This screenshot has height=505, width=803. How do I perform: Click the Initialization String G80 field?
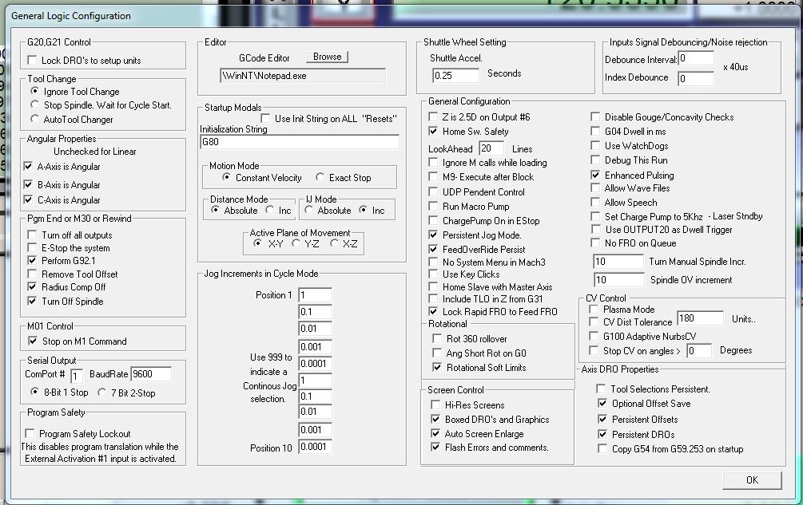point(300,141)
